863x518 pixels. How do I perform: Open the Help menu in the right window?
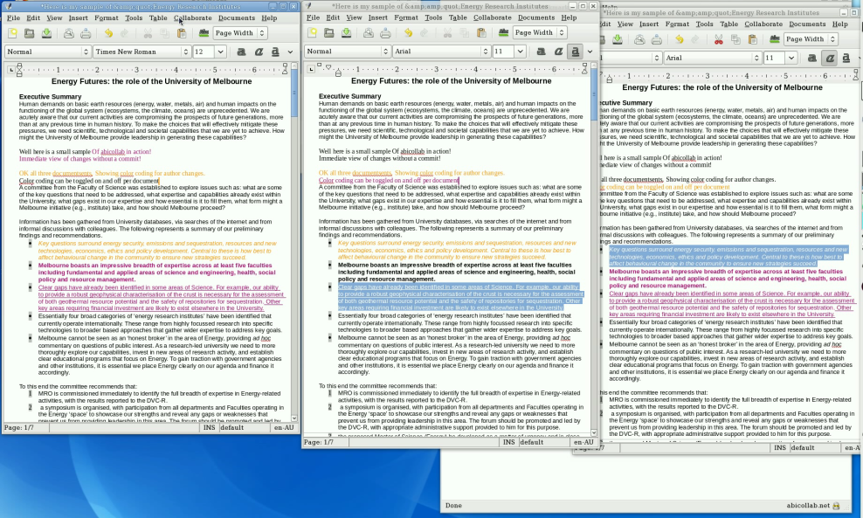point(840,24)
